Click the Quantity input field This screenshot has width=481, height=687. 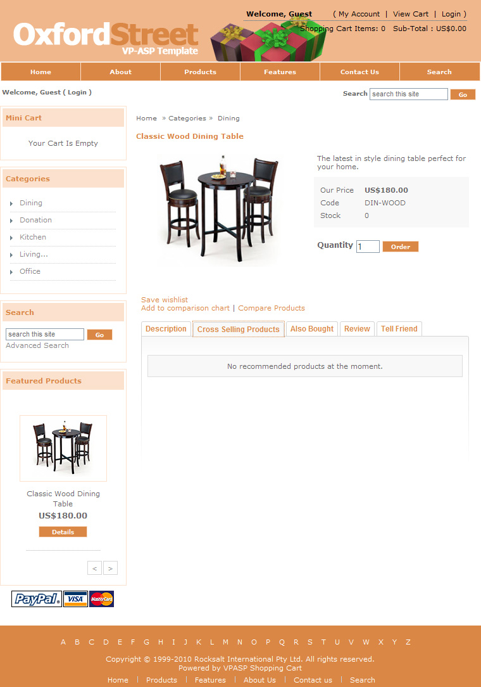(x=368, y=247)
